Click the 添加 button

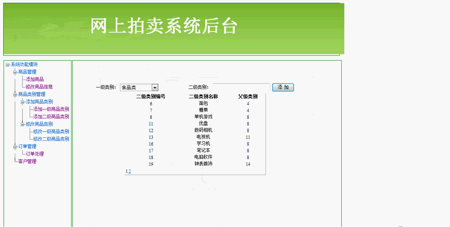pos(283,88)
